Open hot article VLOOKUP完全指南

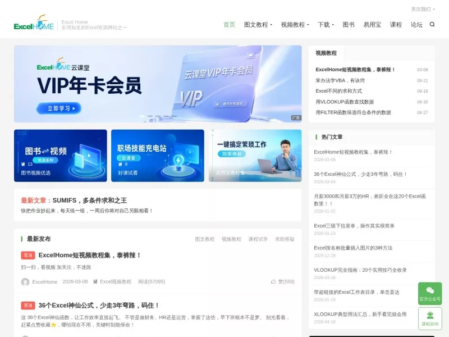coord(360,270)
